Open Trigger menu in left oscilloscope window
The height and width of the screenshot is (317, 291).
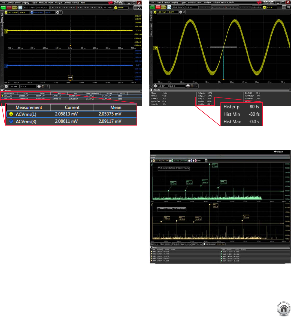34,3
